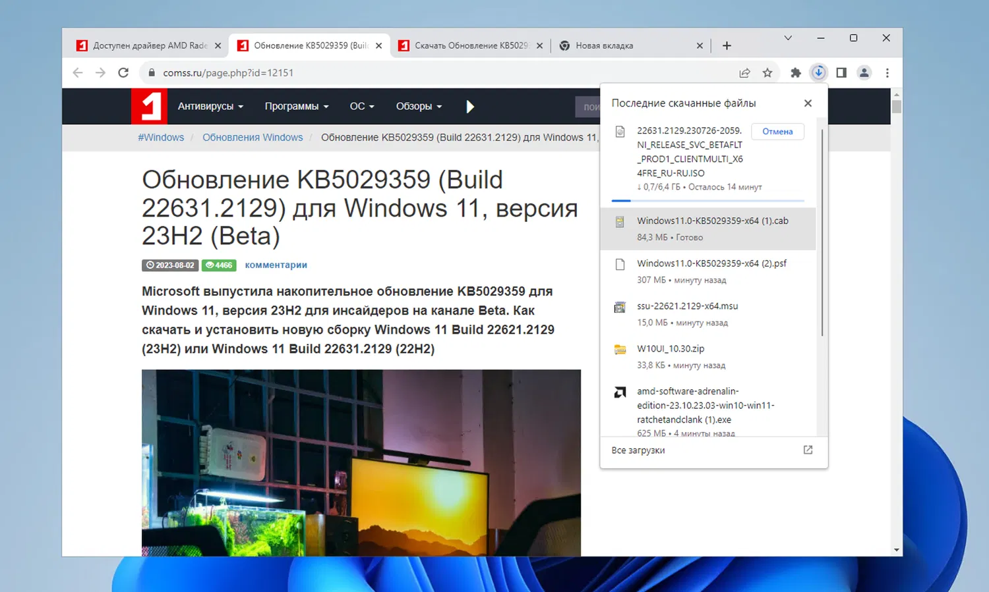
Task: Open 'Обновления Windows' breadcrumb link
Action: [x=253, y=138]
